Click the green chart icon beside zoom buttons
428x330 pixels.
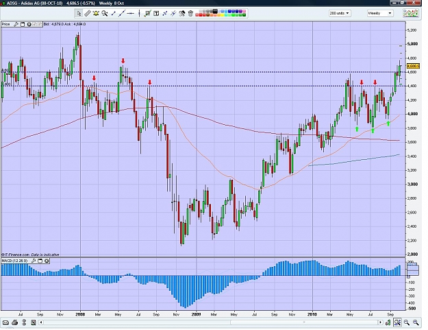click(388, 322)
